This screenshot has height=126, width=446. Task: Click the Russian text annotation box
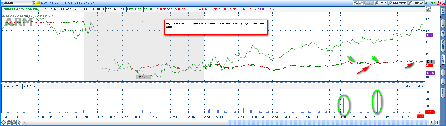coord(216,27)
